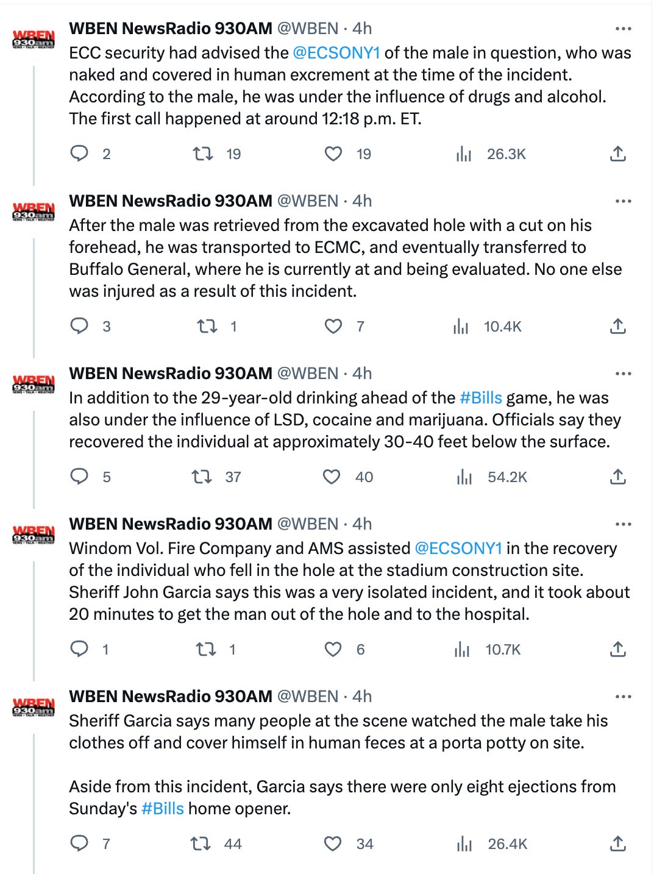Viewport: 668px width, 874px height.
Task: Expand the menu on the Windom Fire Company tweet
Action: [623, 524]
